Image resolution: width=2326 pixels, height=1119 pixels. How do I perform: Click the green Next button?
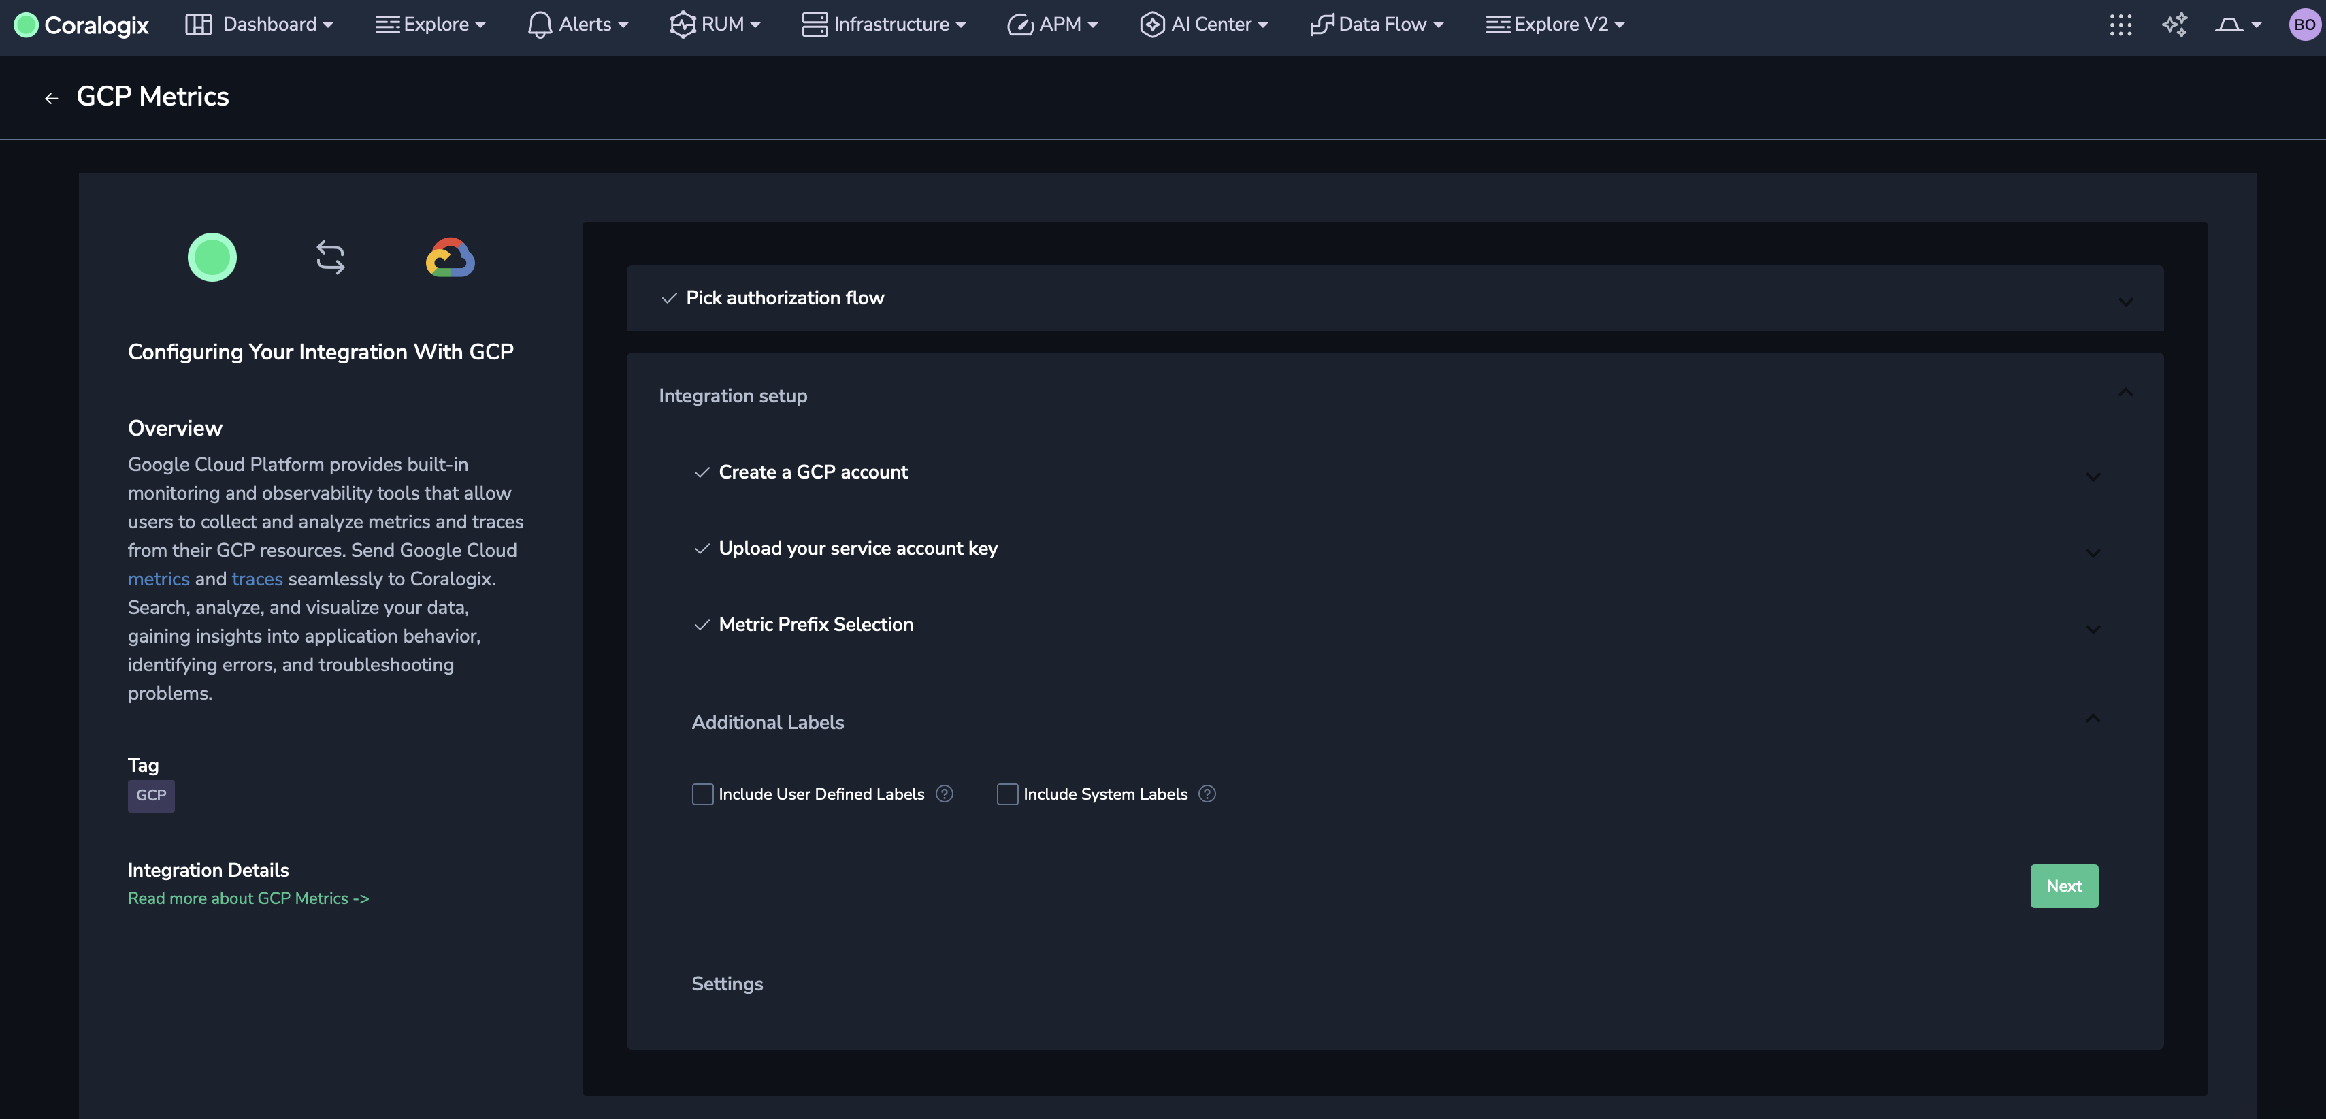(x=2064, y=886)
